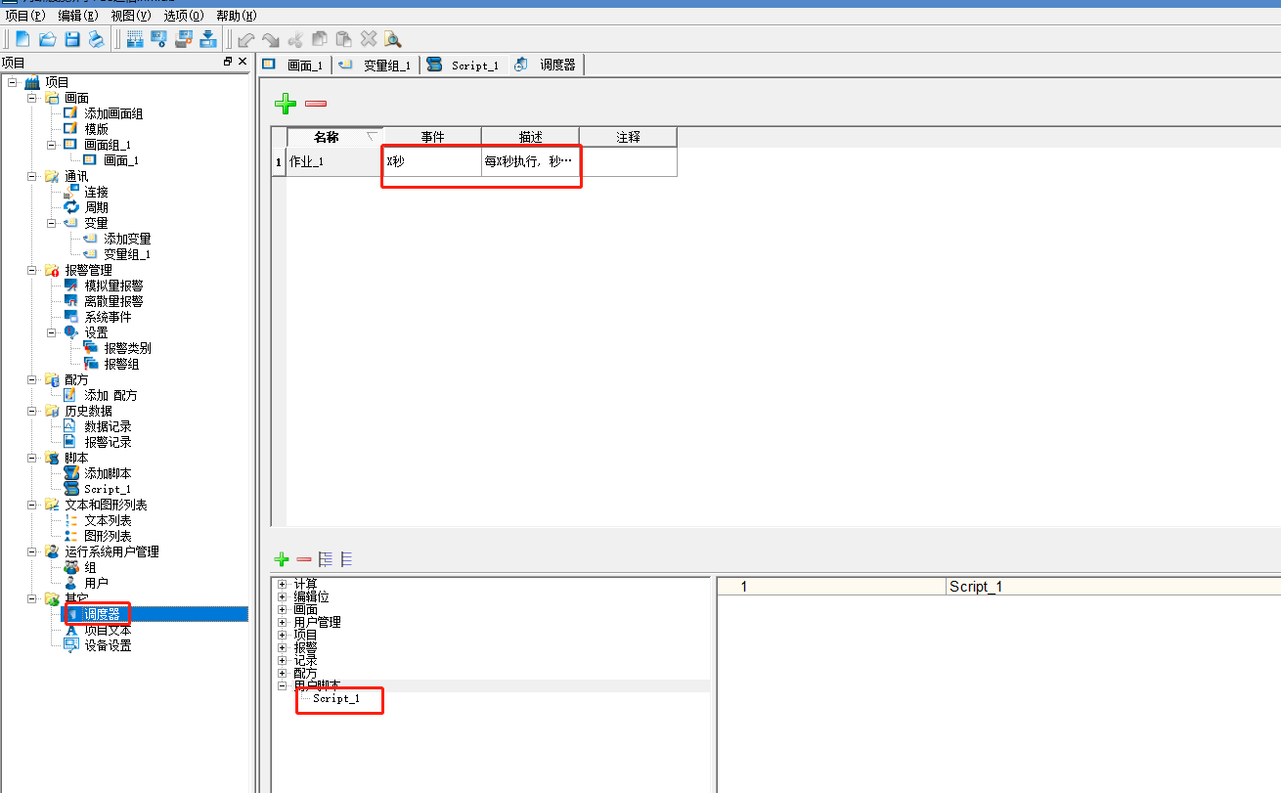Remove function with lower red minus
Viewport: 1281px width, 793px height.
click(x=304, y=559)
